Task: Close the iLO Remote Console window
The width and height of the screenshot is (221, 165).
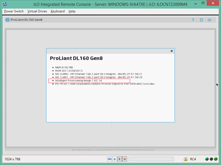Action: [x=213, y=3]
